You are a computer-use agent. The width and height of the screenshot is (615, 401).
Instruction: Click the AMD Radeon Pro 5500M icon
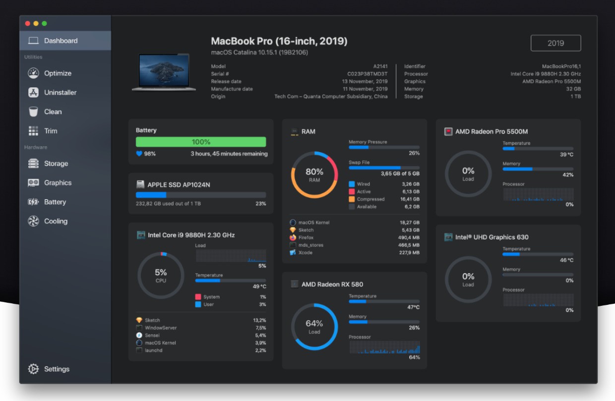[448, 131]
